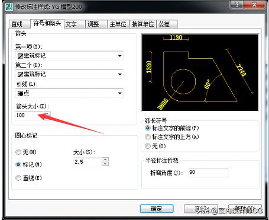
Task: Switch to the 直线 tab
Action: click(x=20, y=24)
